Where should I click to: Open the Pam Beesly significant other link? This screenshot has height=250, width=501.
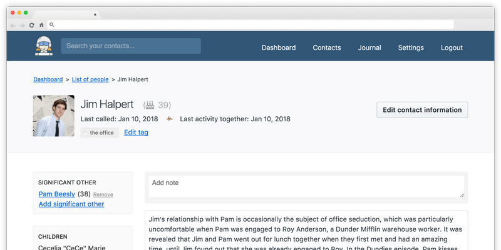(56, 194)
